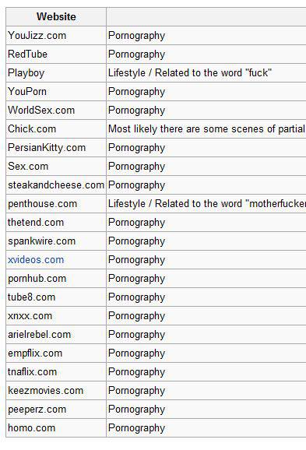This screenshot has width=306, height=450.
Task: Select the RedTube cell
Action: click(x=56, y=54)
